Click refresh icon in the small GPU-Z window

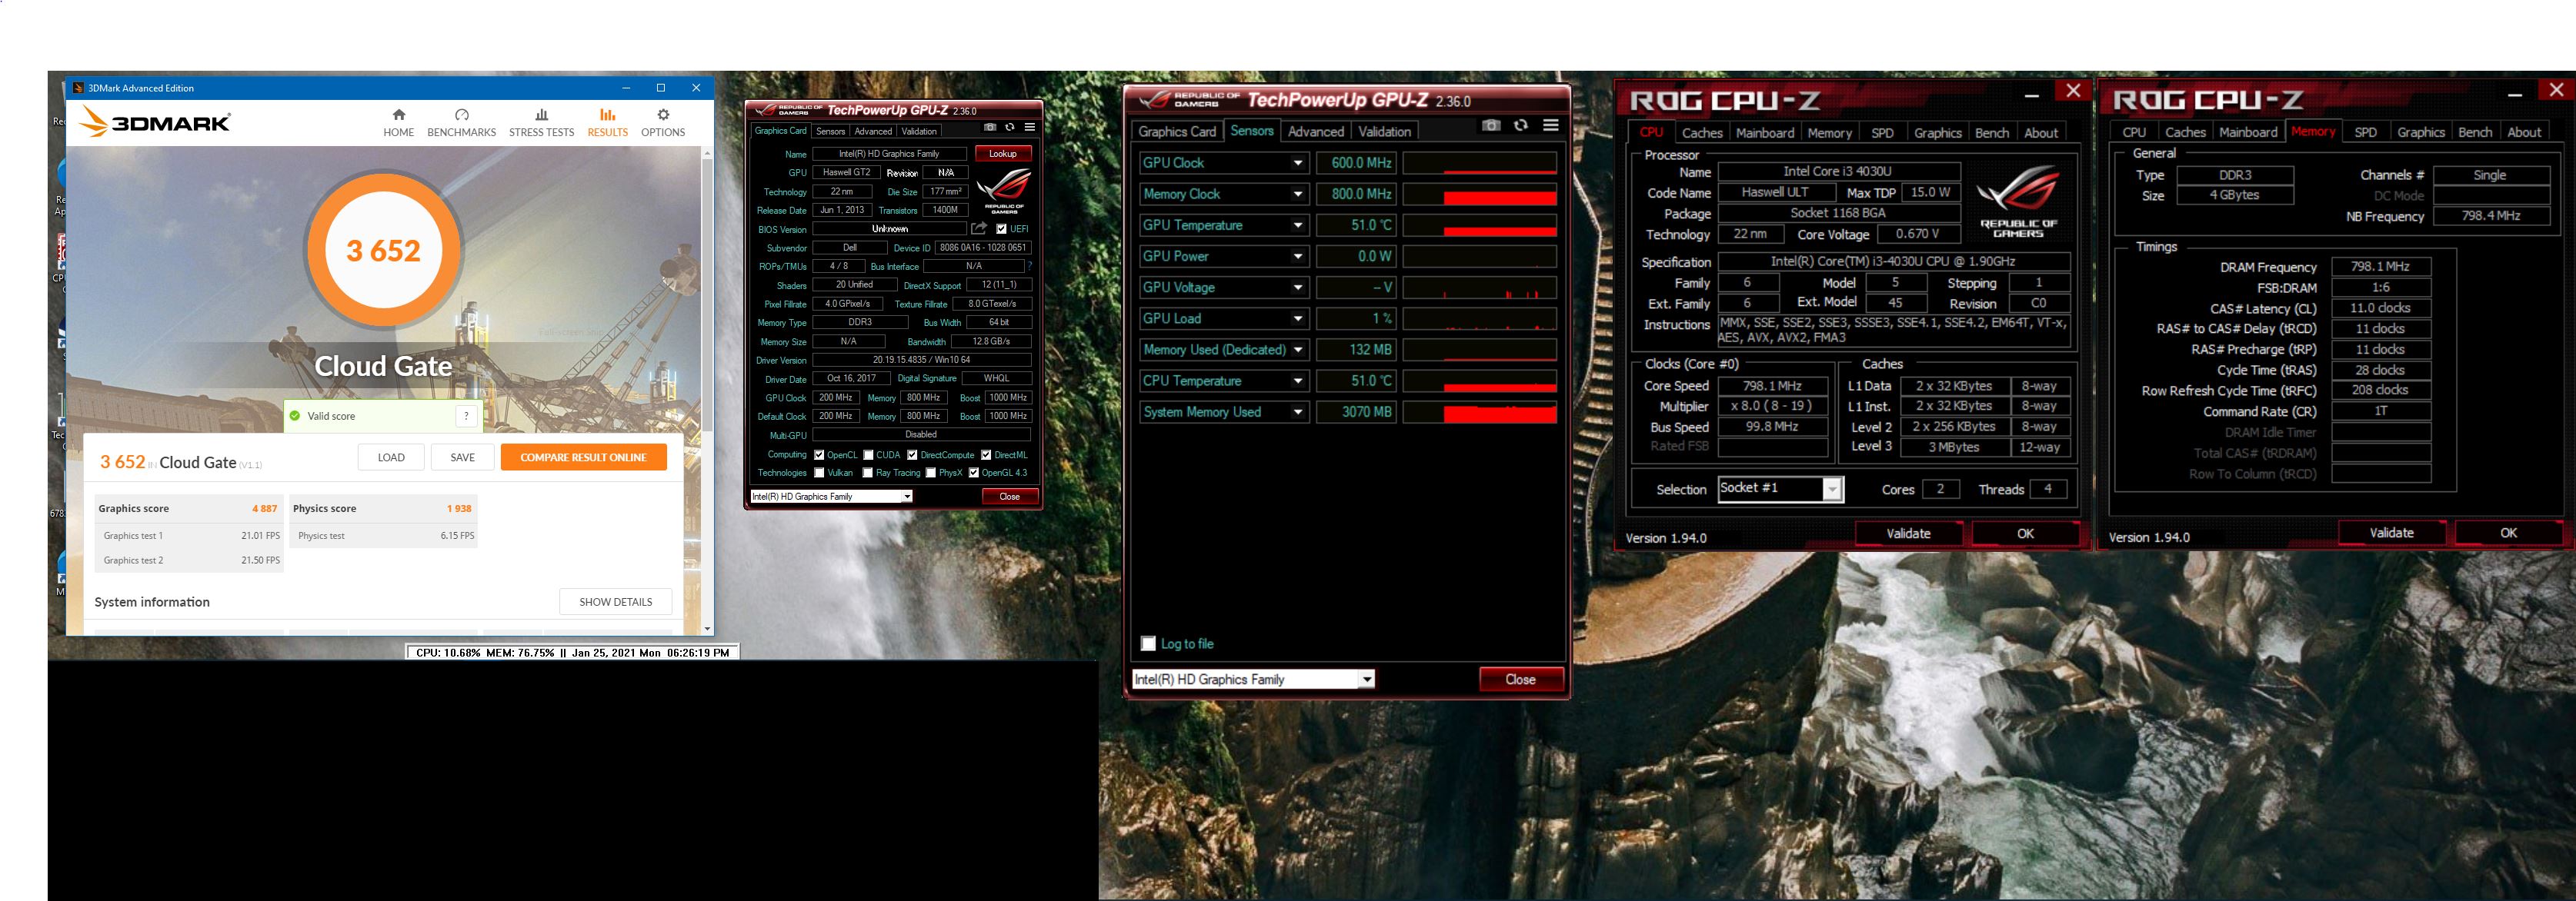[x=1010, y=127]
